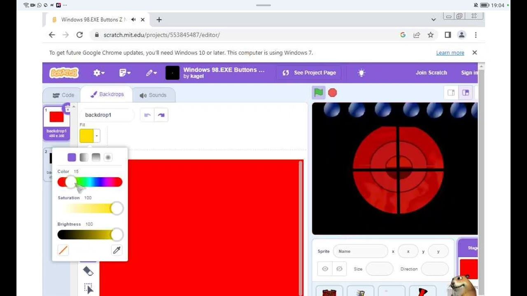This screenshot has width=527, height=296.
Task: Click the share page icon
Action: (x=417, y=35)
